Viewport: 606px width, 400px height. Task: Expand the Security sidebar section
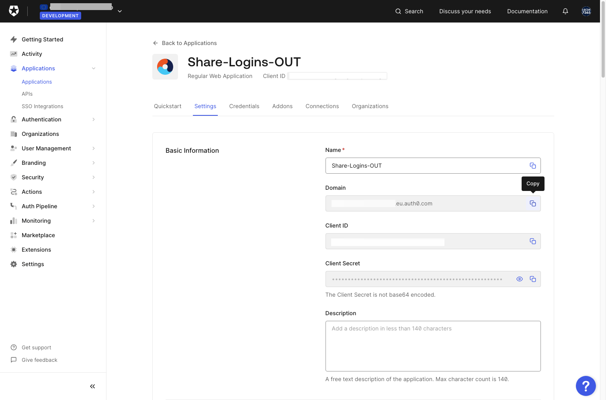(x=94, y=177)
